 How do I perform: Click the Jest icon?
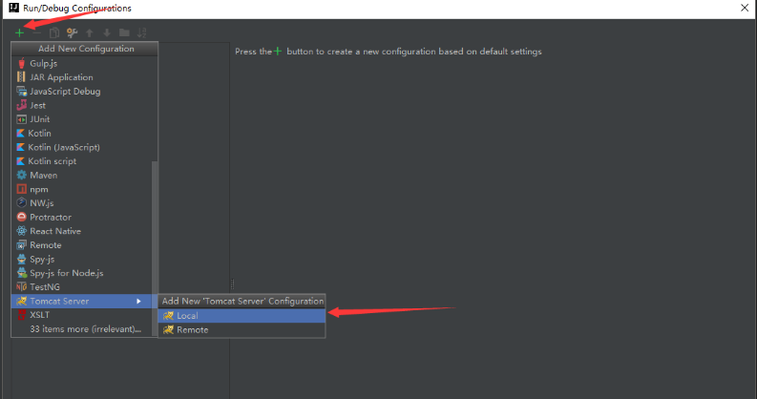21,105
